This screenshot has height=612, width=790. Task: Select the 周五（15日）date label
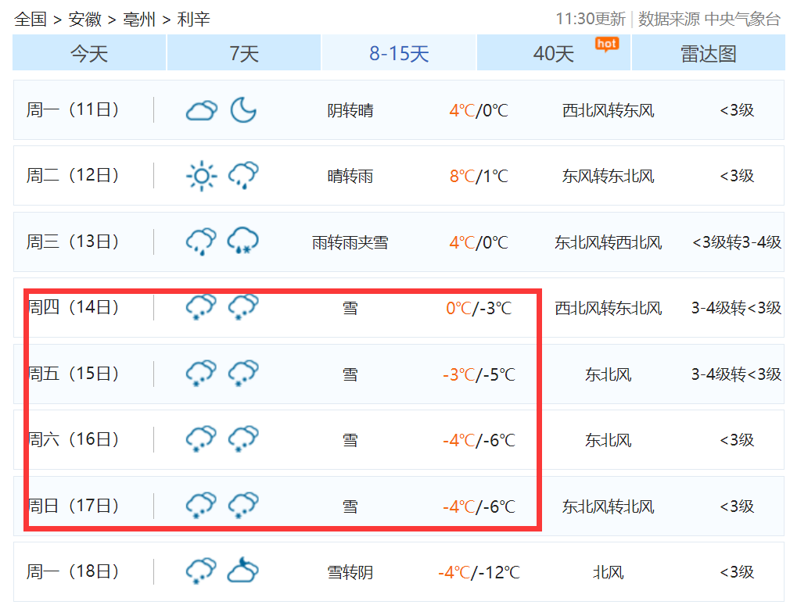(73, 374)
